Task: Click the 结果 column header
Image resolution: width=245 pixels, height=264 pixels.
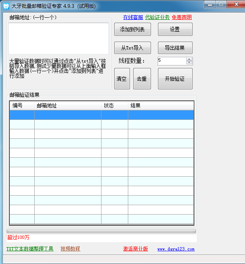Action: 161,105
